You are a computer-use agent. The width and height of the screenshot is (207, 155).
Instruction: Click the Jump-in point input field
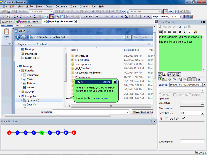(x=192, y=142)
